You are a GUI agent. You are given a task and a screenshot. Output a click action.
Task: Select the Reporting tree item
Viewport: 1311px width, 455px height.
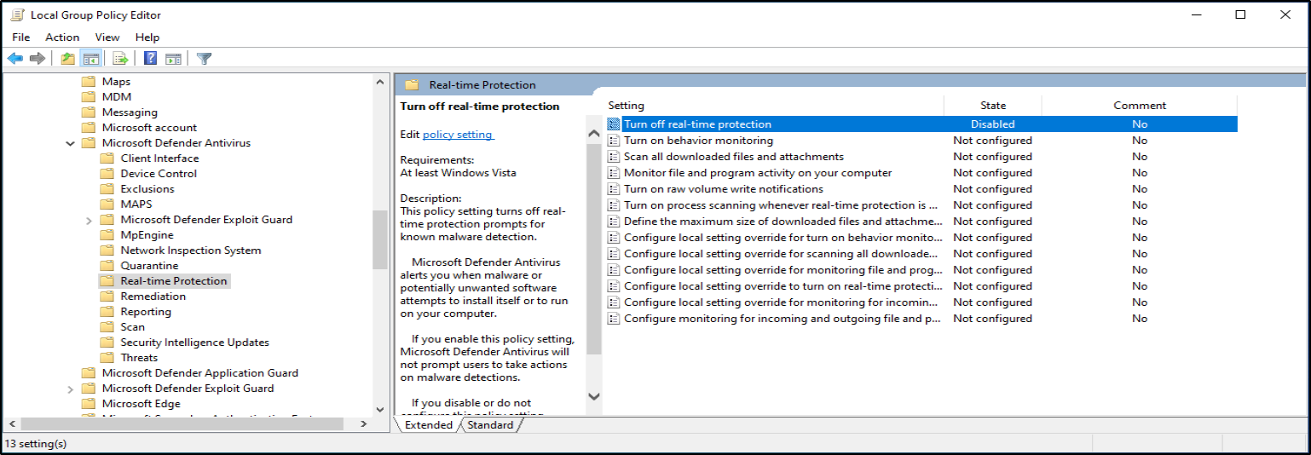click(146, 312)
